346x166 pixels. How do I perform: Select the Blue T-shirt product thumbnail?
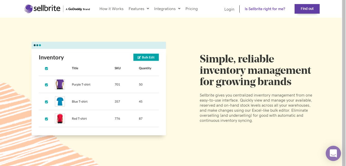coord(60,101)
